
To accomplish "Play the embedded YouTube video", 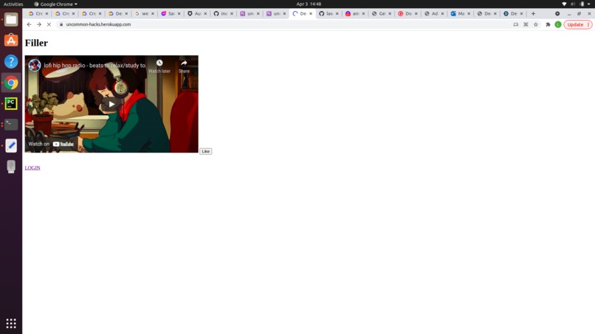I will 111,104.
